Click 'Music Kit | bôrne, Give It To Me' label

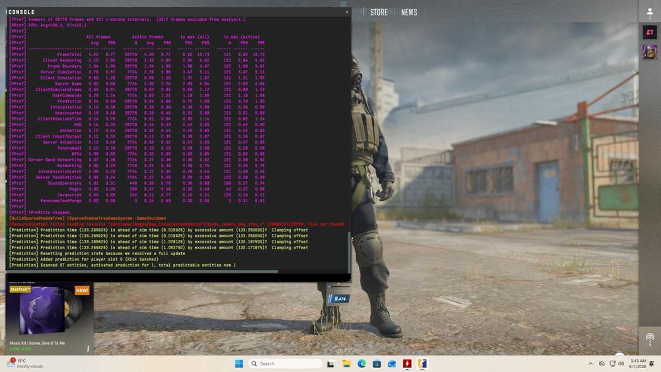click(38, 344)
